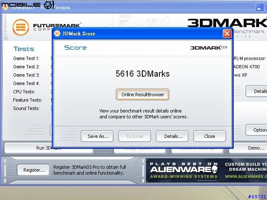The width and height of the screenshot is (267, 200).
Task: Click the 3DMark03 logo in Score dialog
Action: [x=209, y=47]
